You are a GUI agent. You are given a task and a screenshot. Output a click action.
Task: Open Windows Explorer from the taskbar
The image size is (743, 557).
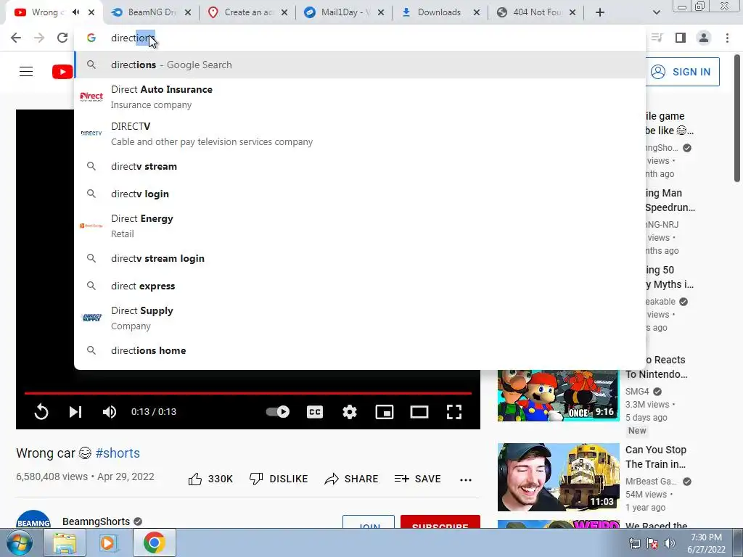pyautogui.click(x=65, y=542)
